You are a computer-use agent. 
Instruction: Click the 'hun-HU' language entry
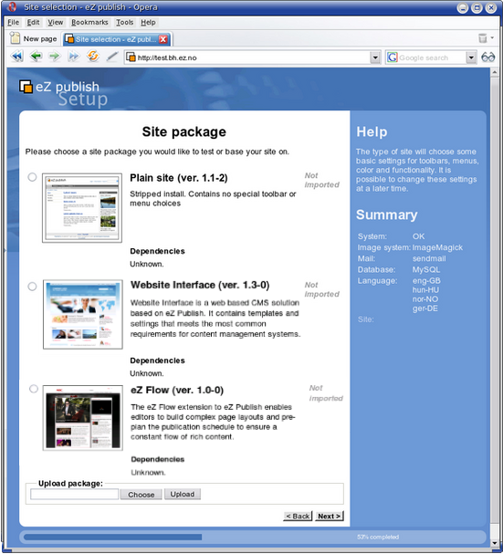[x=425, y=290]
